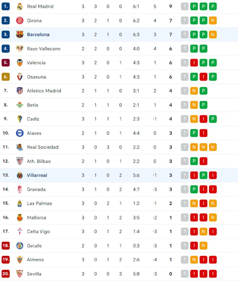Click the Valencia bat crest icon
This screenshot has width=238, height=282.
(x=20, y=63)
